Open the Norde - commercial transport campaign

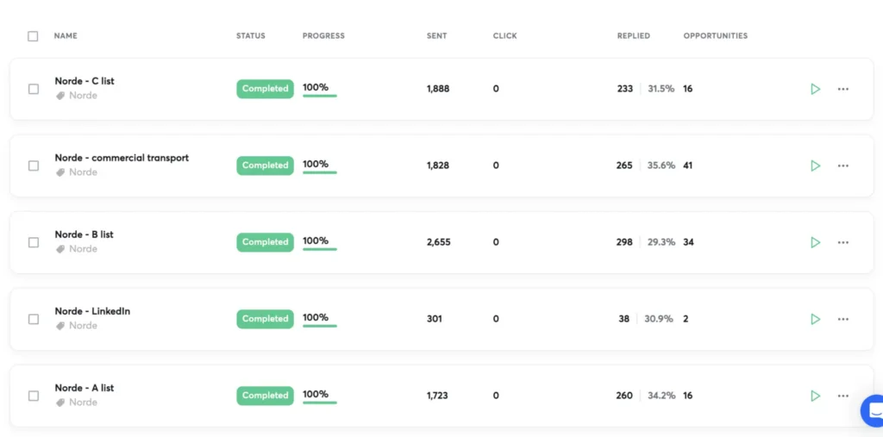click(x=122, y=158)
